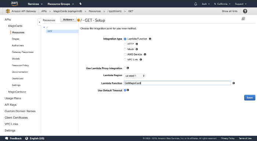Viewport: 257px width, 141px height.
Task: Open Usage Plans in the sidebar
Action: pyautogui.click(x=13, y=98)
